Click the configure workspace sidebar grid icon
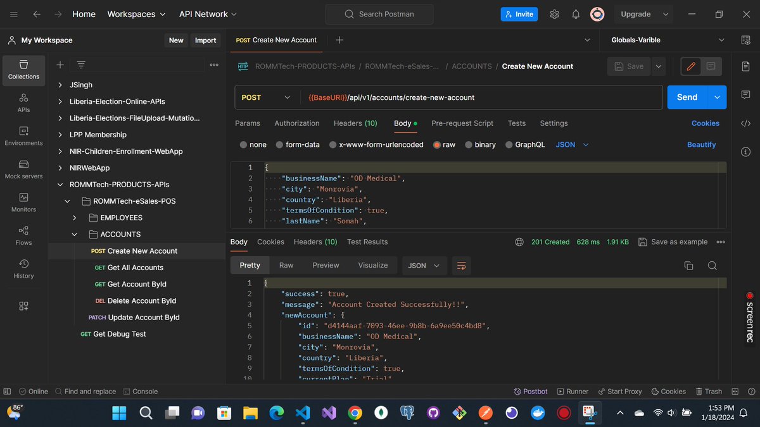The height and width of the screenshot is (427, 760). (x=23, y=306)
